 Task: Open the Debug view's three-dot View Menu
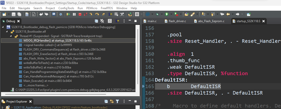pyautogui.click(x=124, y=21)
